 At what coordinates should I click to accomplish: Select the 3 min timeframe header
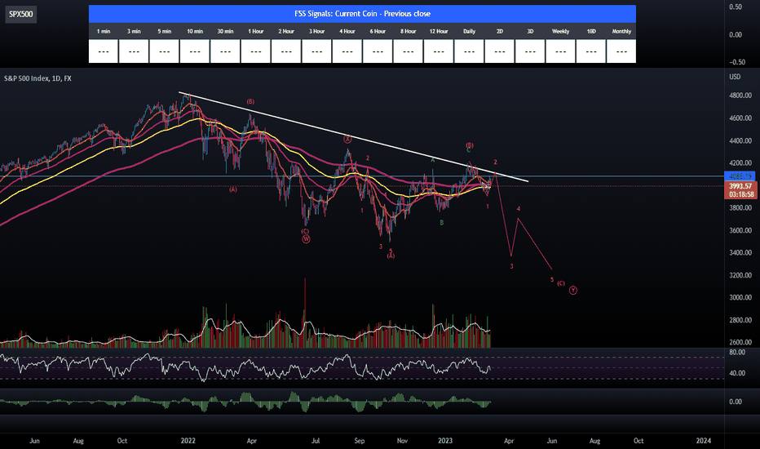click(134, 31)
